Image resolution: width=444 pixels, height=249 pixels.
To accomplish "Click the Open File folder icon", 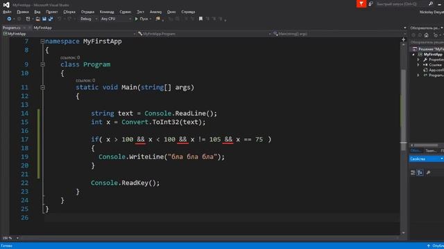I will (37, 19).
